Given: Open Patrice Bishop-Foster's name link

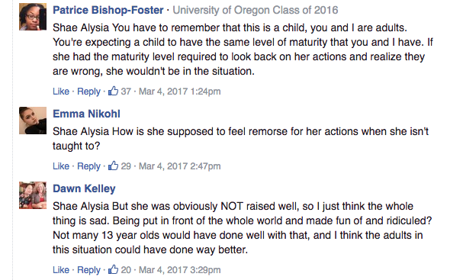Looking at the screenshot, I should 108,11.
